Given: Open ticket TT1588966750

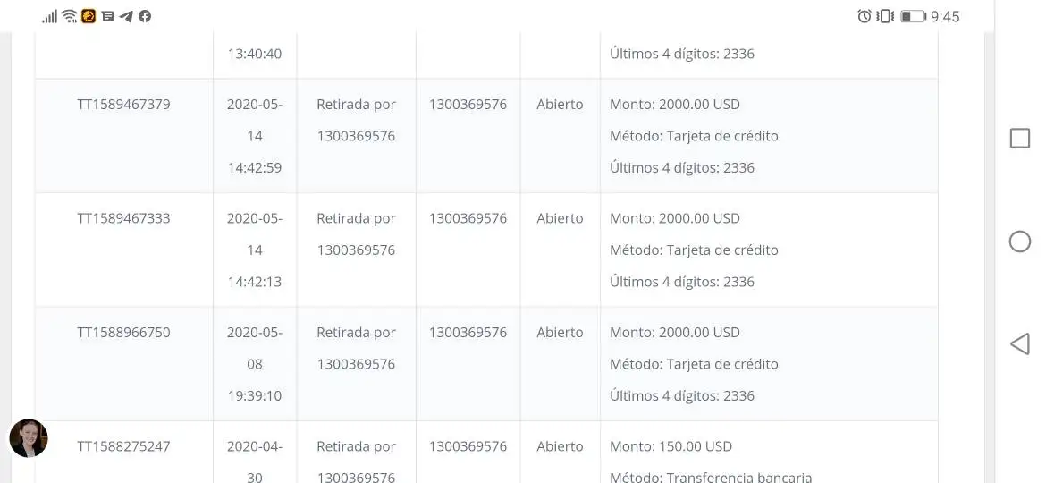Looking at the screenshot, I should [123, 333].
